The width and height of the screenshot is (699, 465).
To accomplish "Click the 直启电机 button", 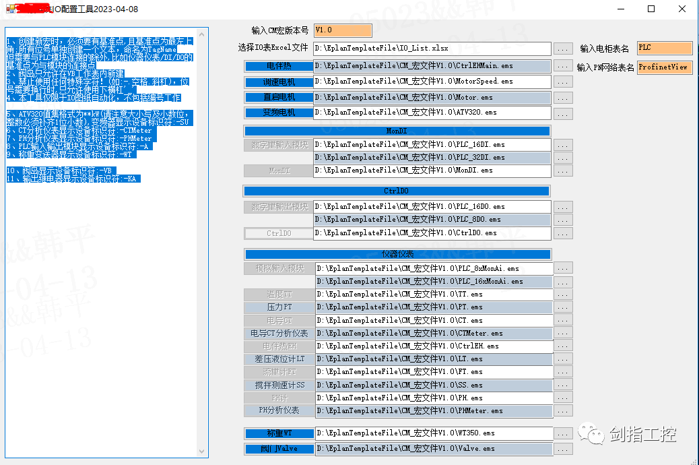I will [x=278, y=96].
